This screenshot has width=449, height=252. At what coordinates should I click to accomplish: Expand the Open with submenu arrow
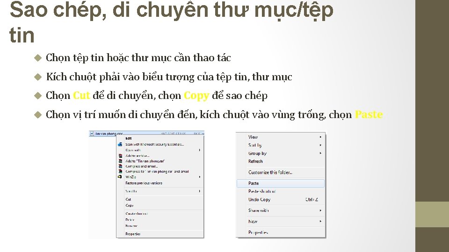[200, 150]
